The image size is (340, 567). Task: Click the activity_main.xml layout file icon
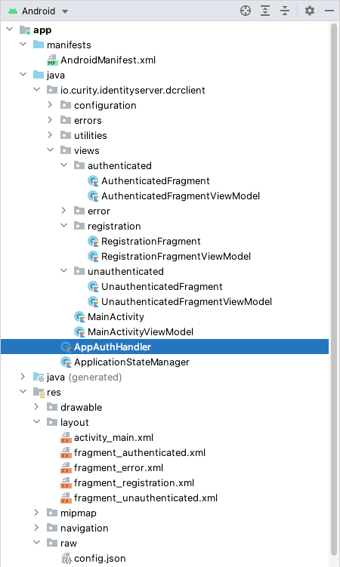pyautogui.click(x=66, y=438)
